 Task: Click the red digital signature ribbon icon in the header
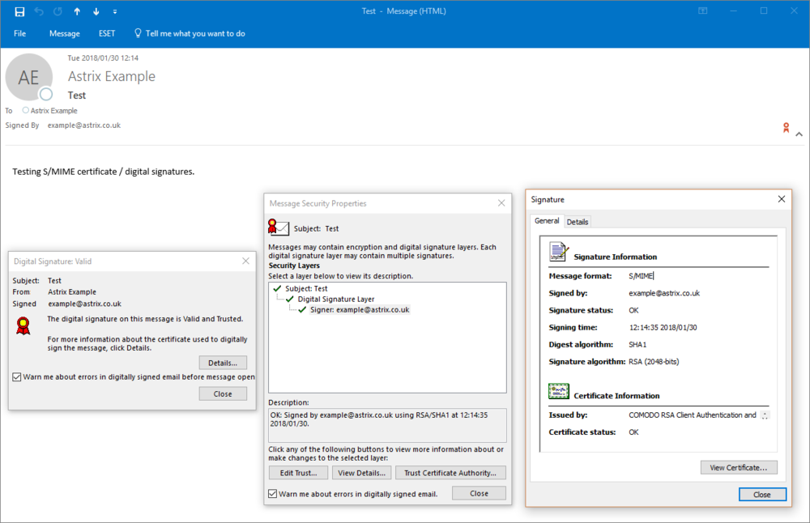point(786,128)
